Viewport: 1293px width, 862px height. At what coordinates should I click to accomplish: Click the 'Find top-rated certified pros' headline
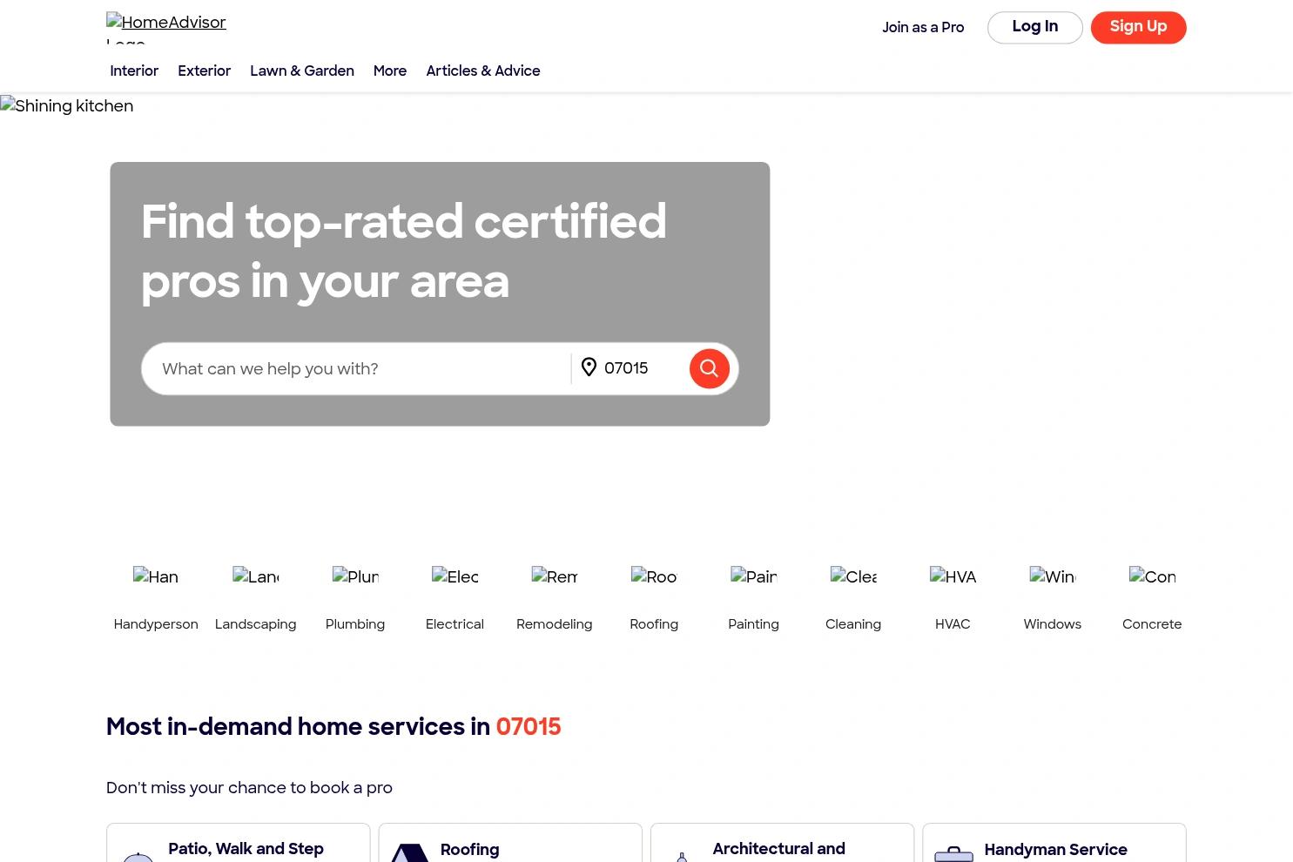click(403, 253)
